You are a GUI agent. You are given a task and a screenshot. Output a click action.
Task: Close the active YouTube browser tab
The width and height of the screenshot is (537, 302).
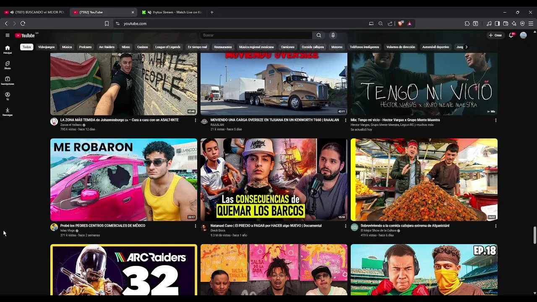point(133,12)
